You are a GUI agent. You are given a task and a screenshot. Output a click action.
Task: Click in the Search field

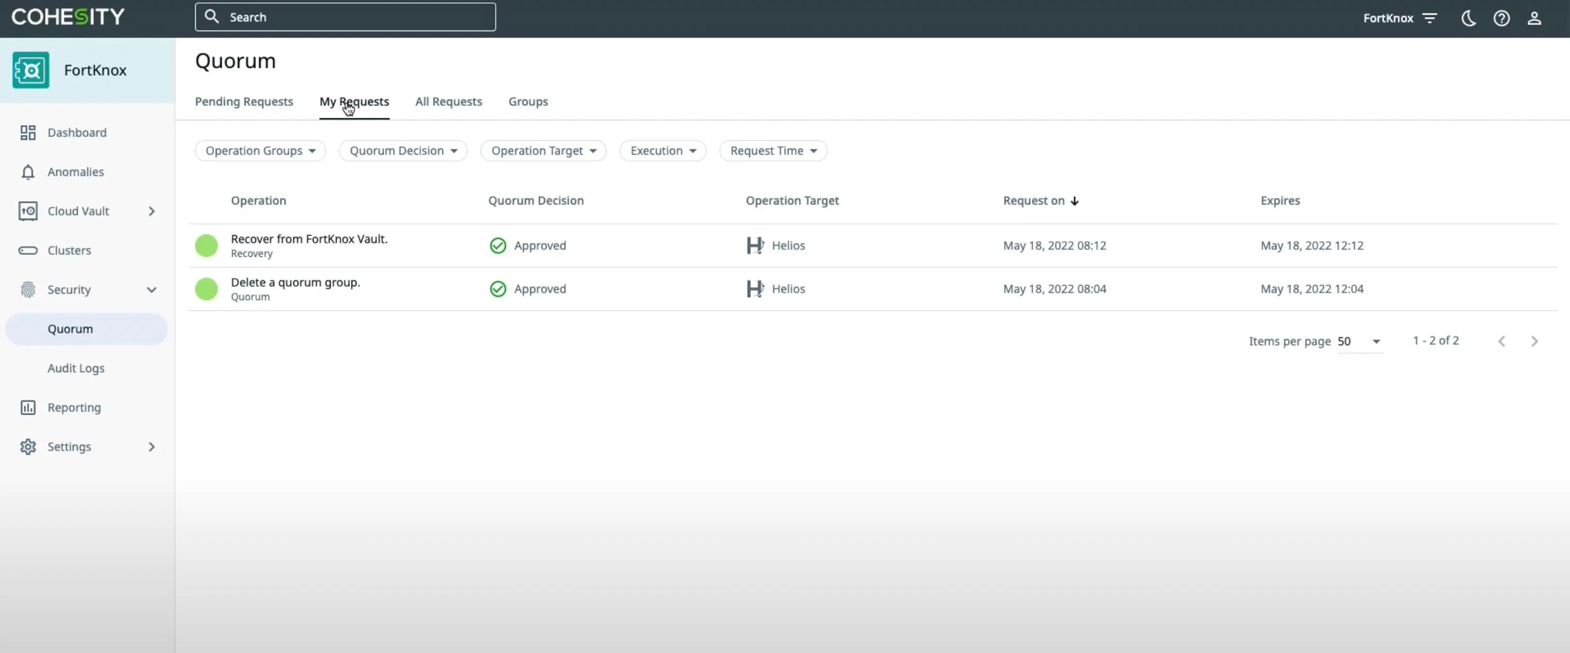(345, 17)
